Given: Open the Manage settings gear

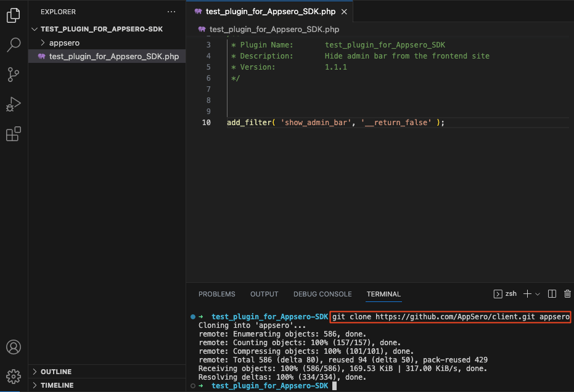Looking at the screenshot, I should [14, 376].
